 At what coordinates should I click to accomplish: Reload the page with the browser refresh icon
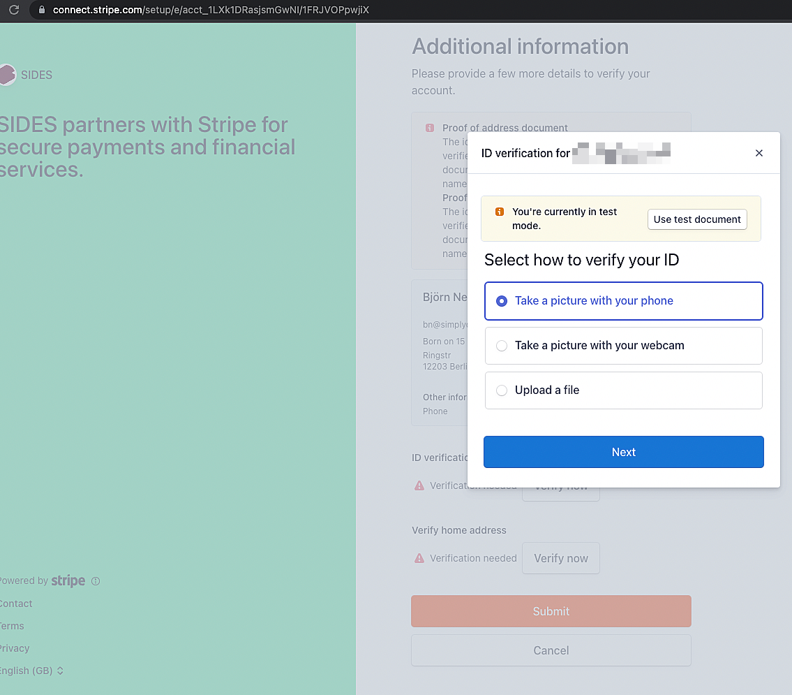(x=14, y=10)
